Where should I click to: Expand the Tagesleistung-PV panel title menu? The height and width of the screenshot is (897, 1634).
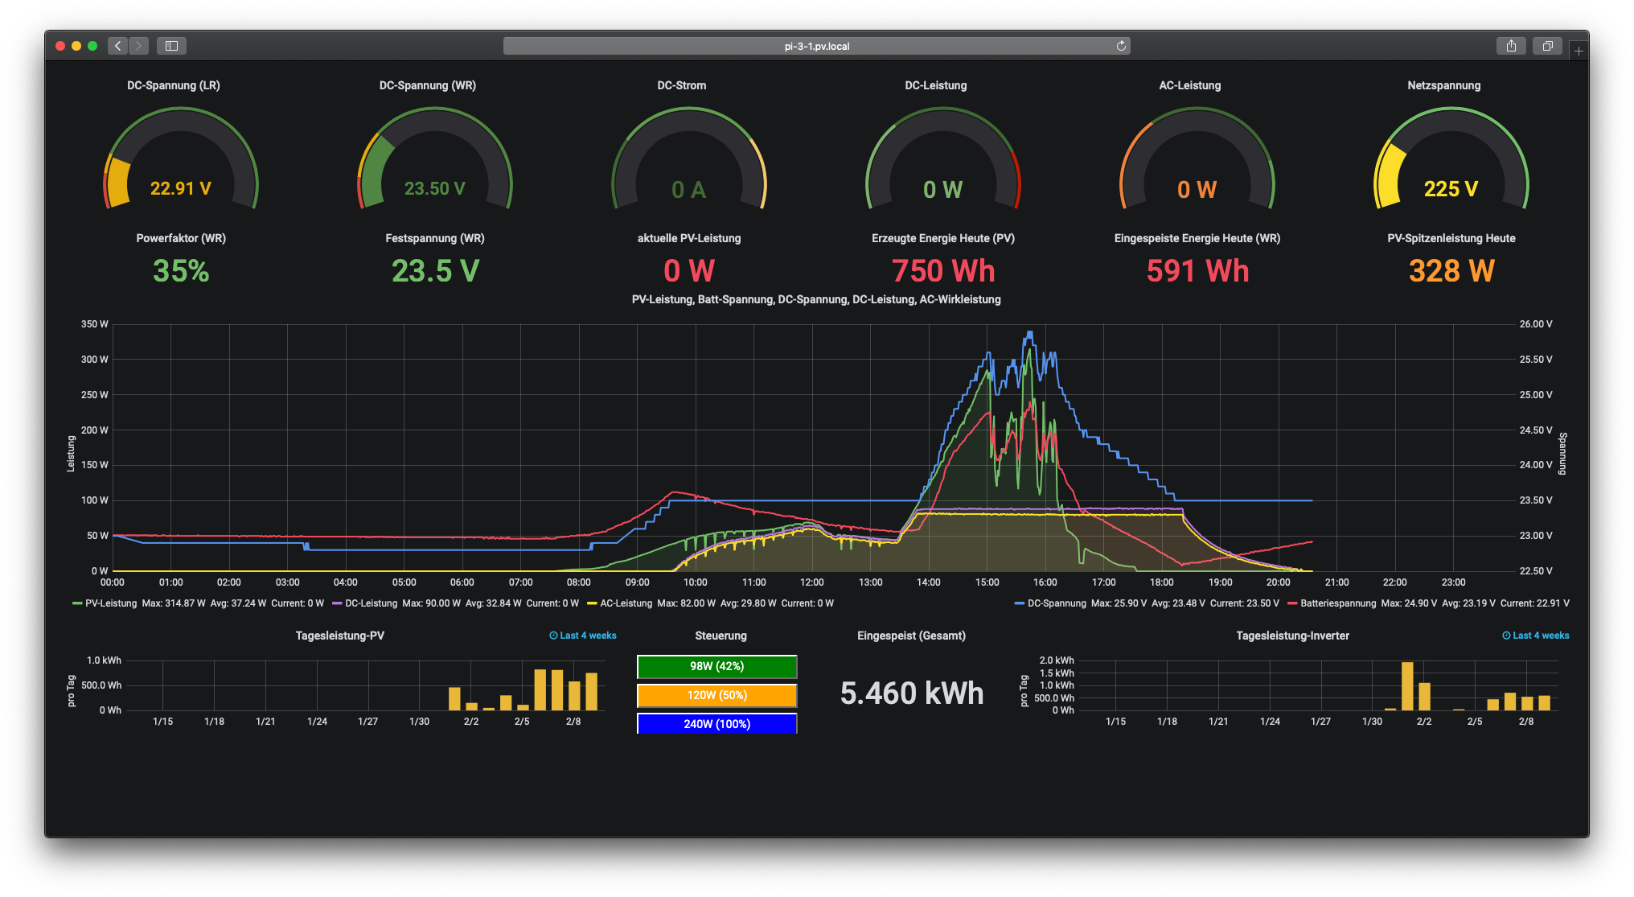pyautogui.click(x=339, y=636)
